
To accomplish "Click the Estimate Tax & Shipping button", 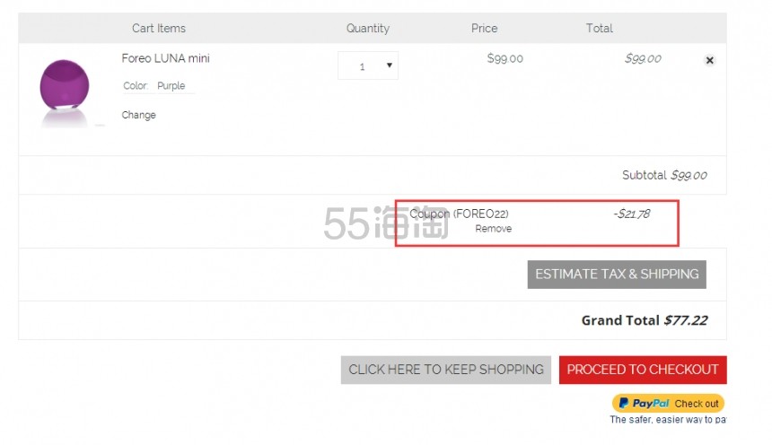I will click(617, 275).
